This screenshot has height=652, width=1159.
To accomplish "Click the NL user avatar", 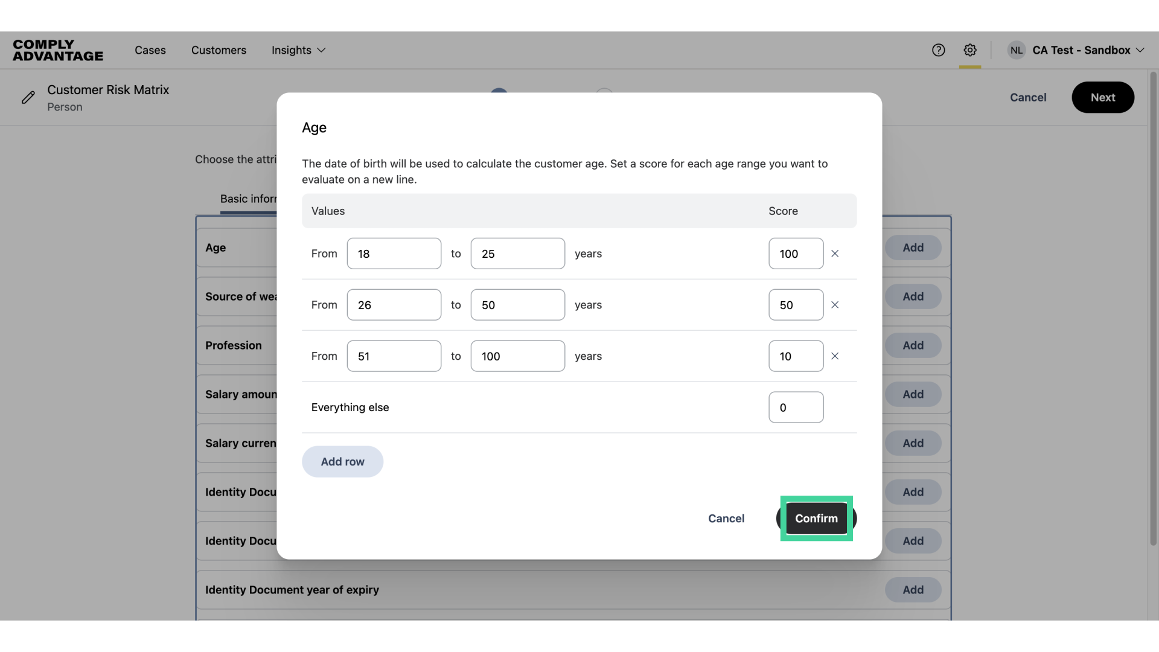I will 1017,50.
